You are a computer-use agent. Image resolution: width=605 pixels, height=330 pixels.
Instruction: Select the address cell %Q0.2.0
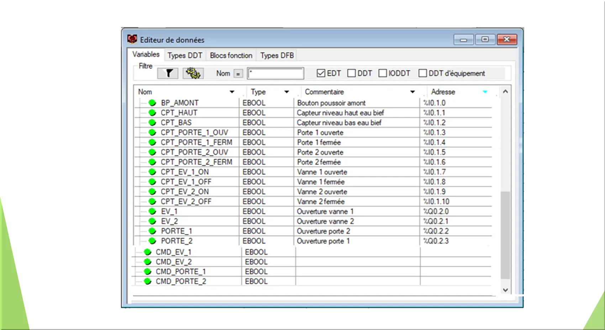436,211
